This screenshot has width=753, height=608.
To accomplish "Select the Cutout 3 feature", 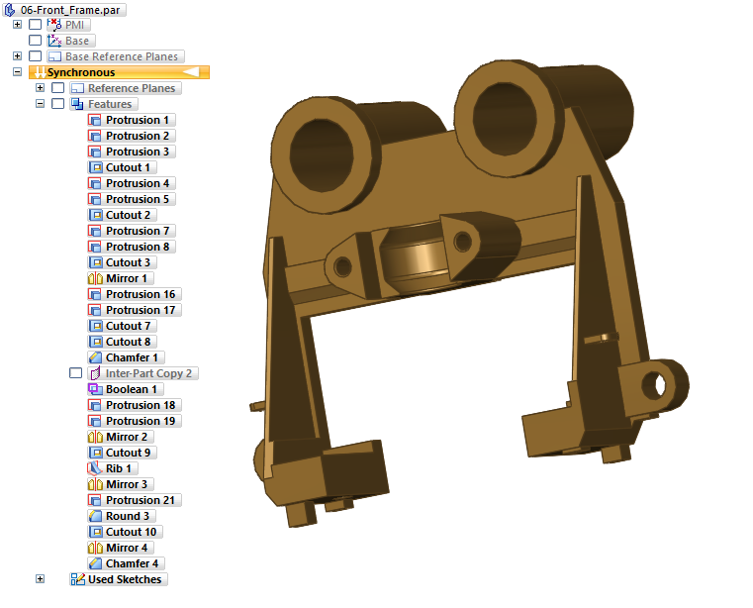I will (x=122, y=263).
